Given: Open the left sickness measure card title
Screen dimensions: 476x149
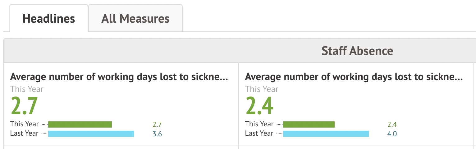Looking at the screenshot, I should [x=119, y=77].
